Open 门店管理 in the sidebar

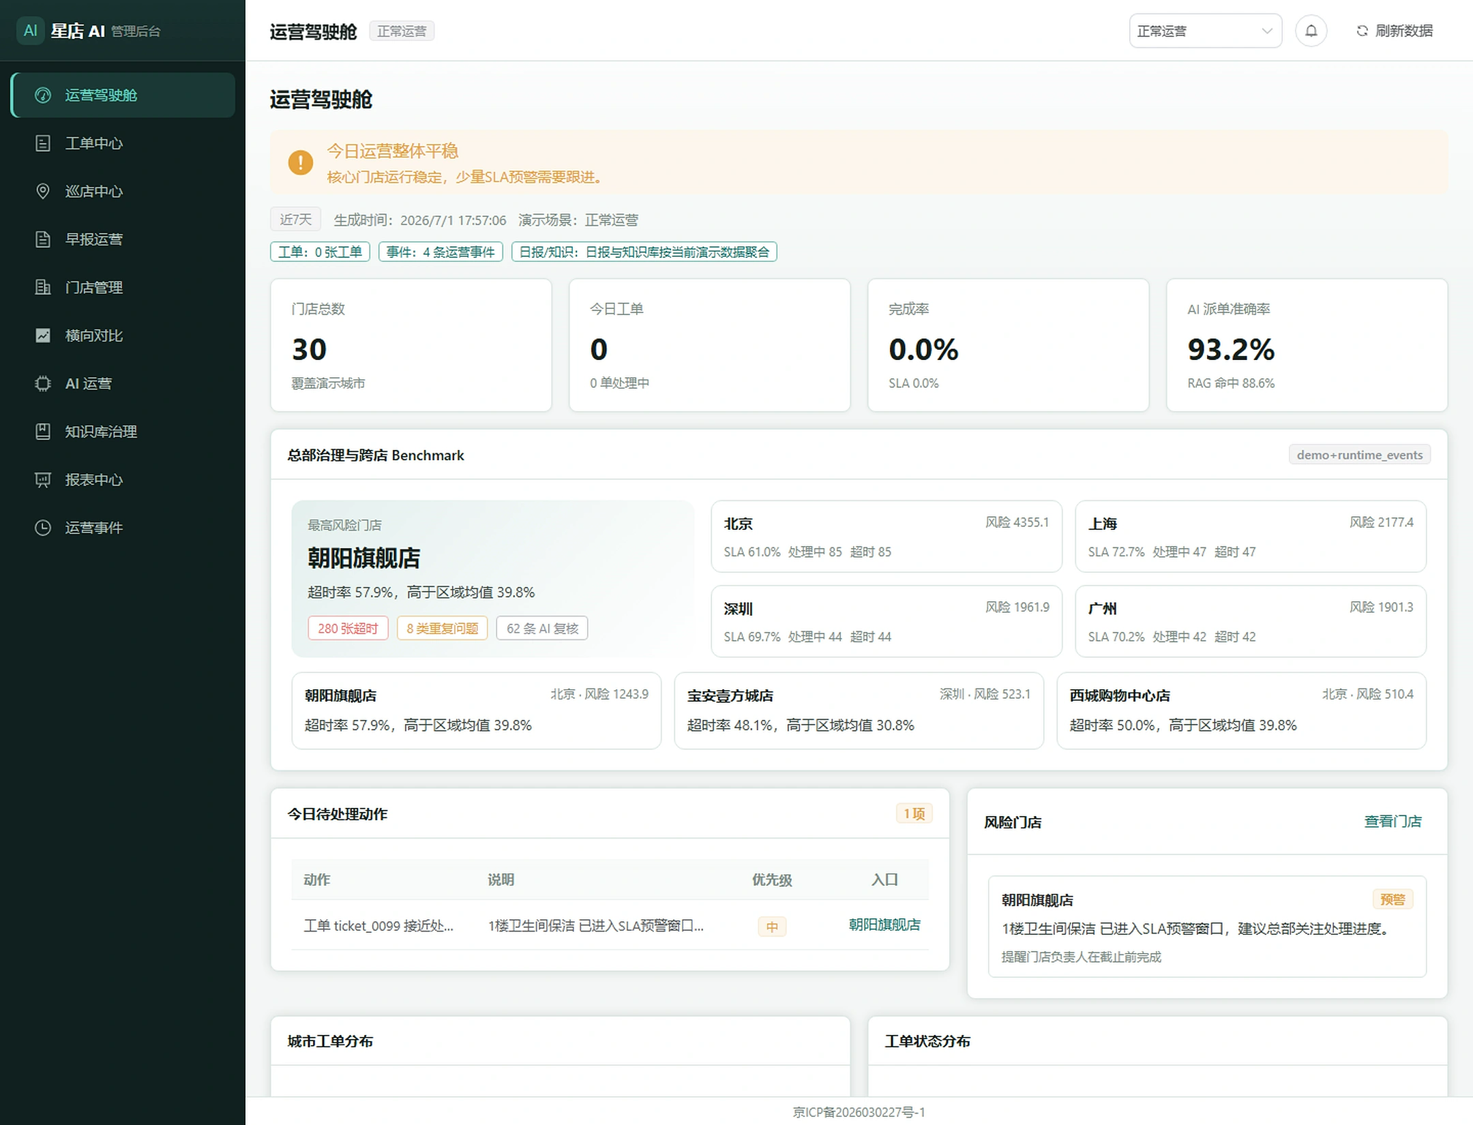coord(123,288)
